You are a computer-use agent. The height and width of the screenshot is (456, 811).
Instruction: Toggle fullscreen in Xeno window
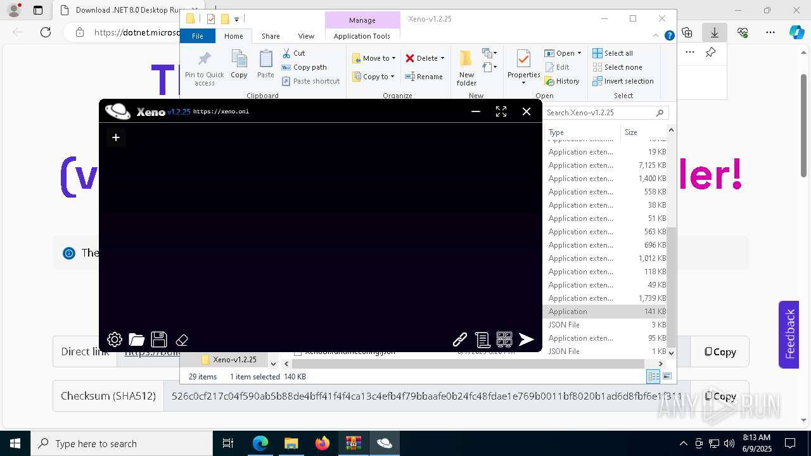pos(501,111)
